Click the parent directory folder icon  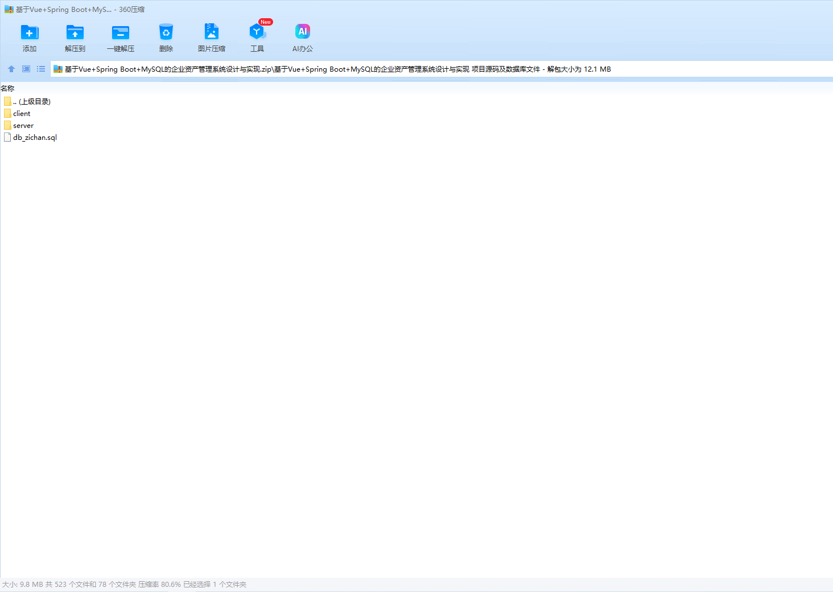7,101
